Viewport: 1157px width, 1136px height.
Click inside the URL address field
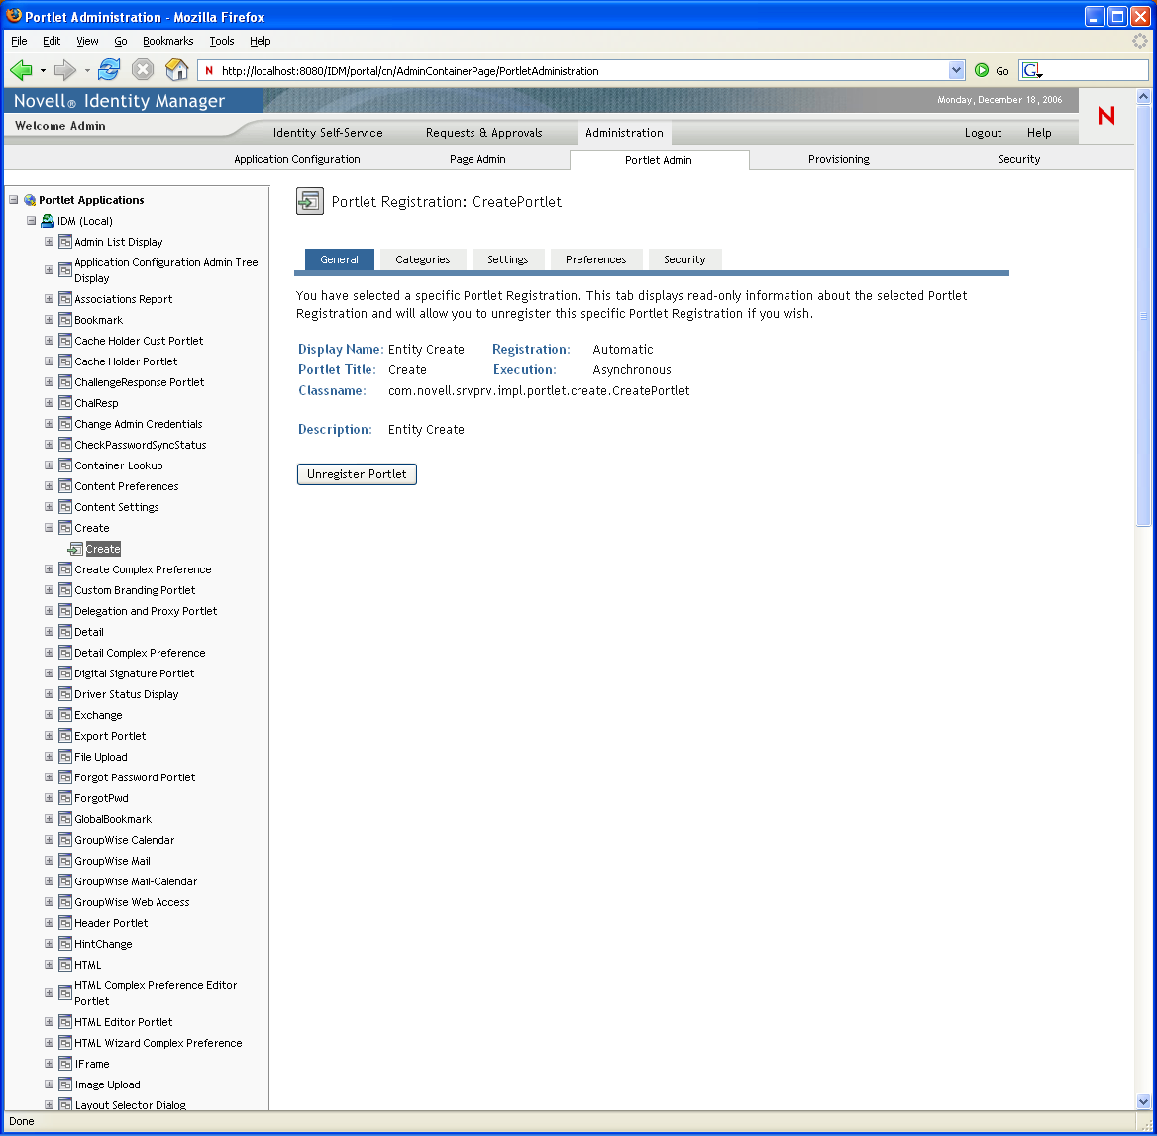coord(582,71)
